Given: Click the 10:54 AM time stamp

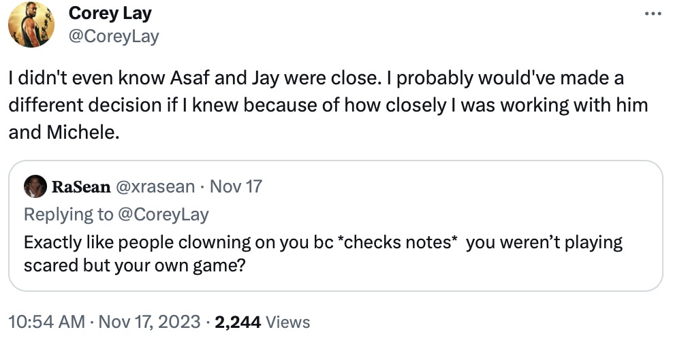Looking at the screenshot, I should (x=46, y=322).
